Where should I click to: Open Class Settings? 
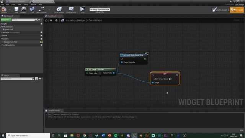[59, 10]
